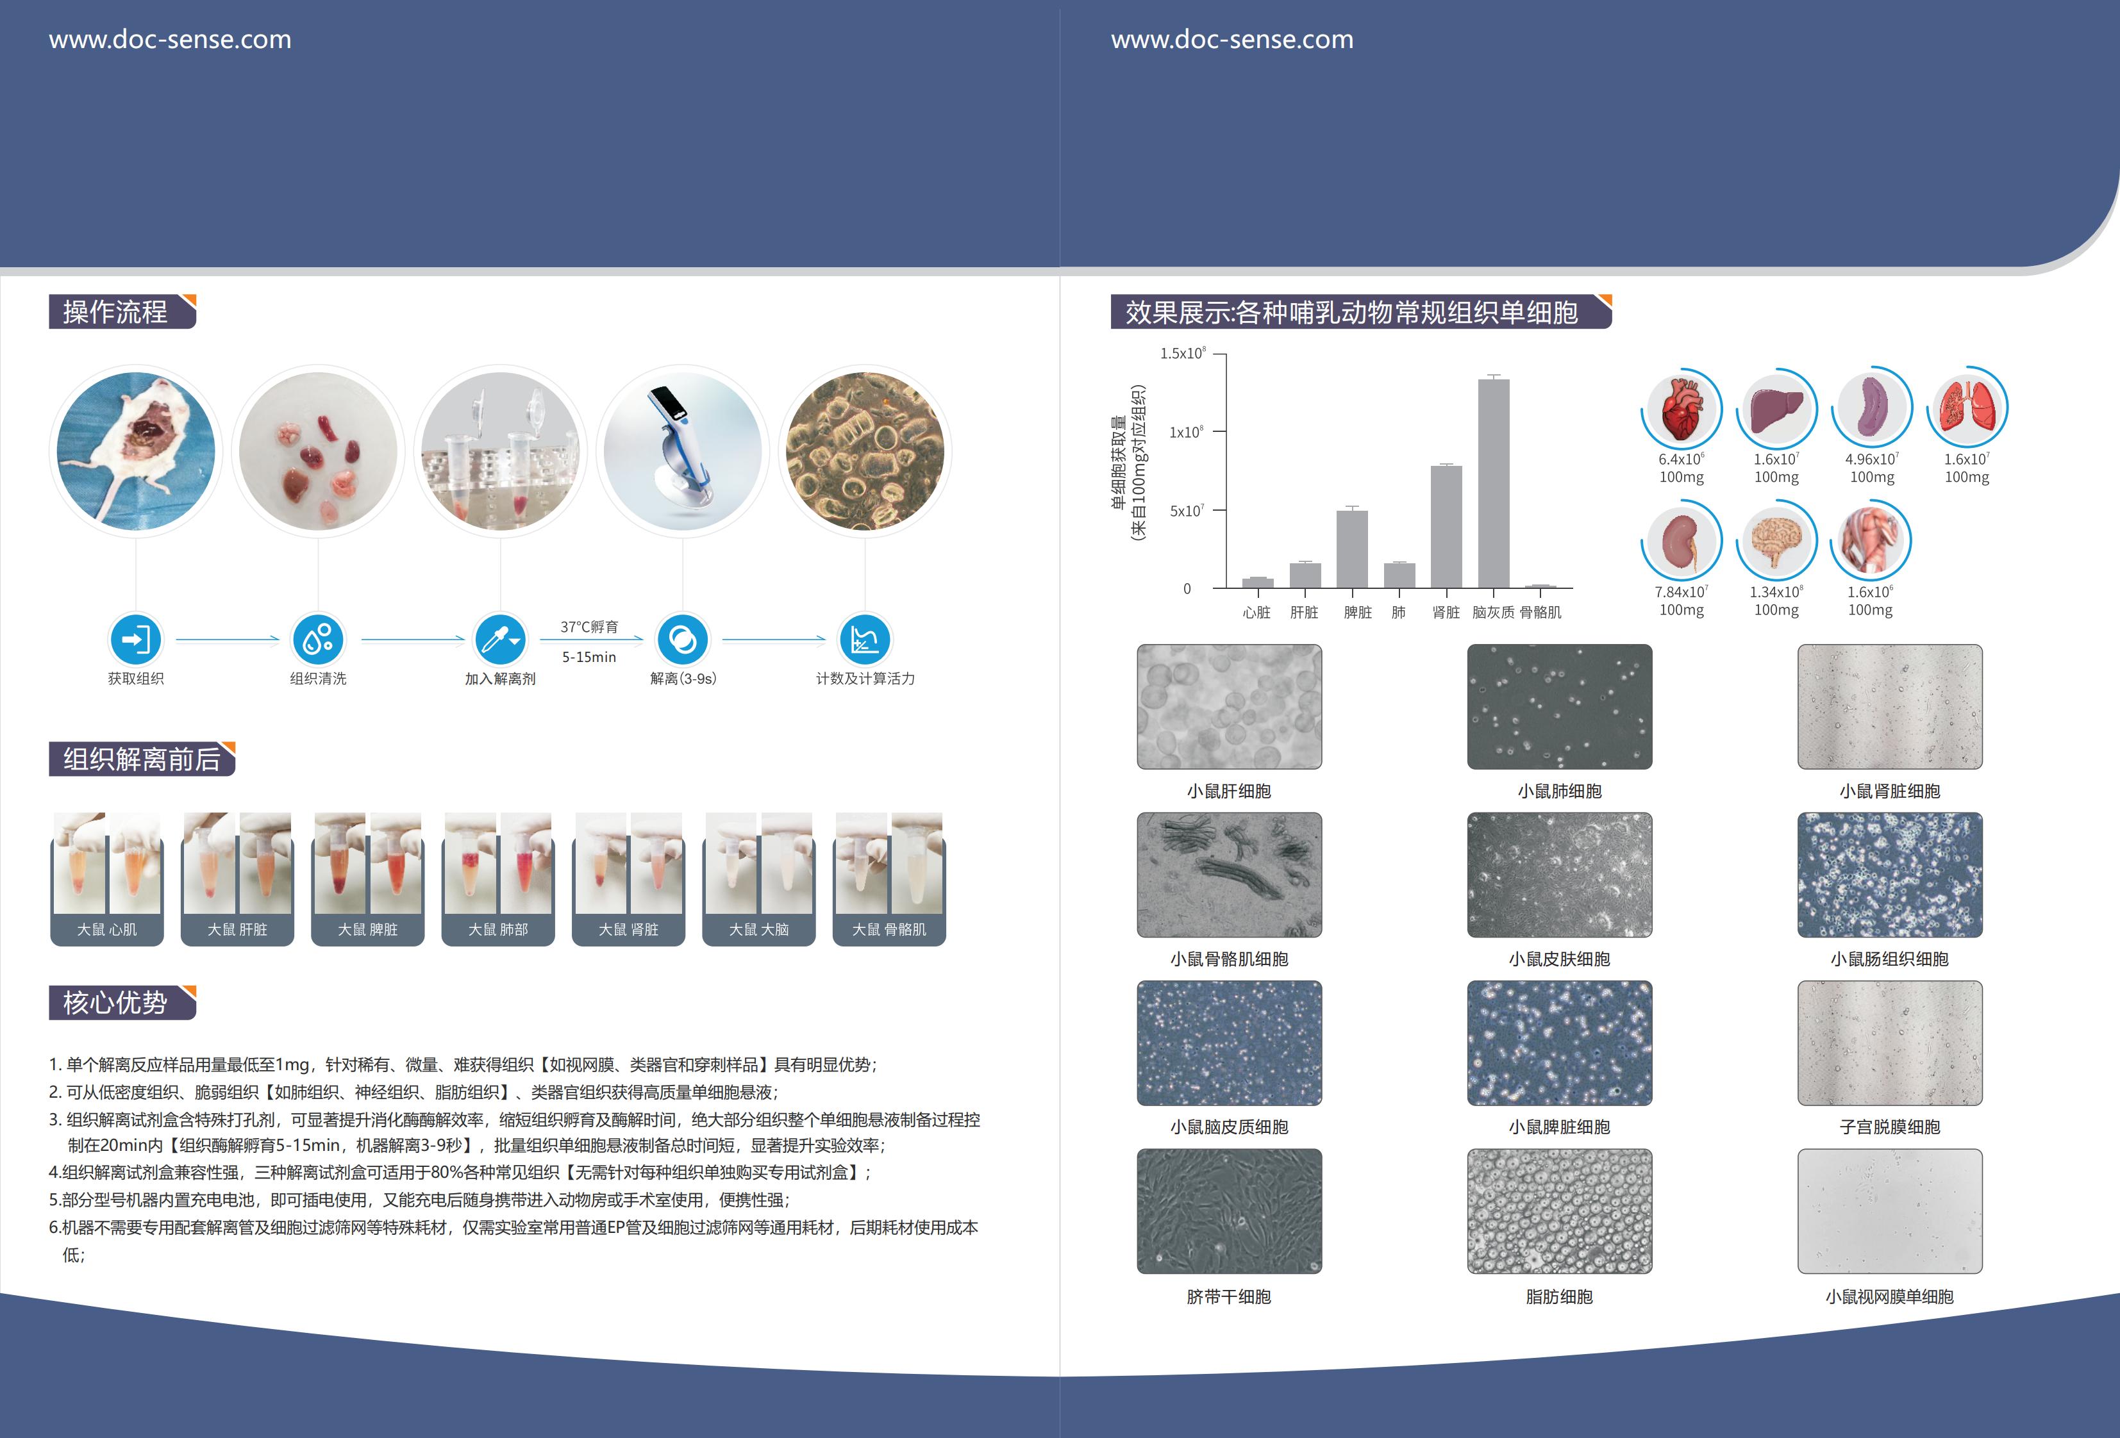The image size is (2120, 1438).
Task: Click the 小鼠肠组织细胞 microscopy thumbnail
Action: (1889, 875)
